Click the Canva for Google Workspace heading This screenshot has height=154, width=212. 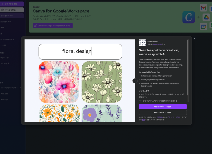[61, 11]
